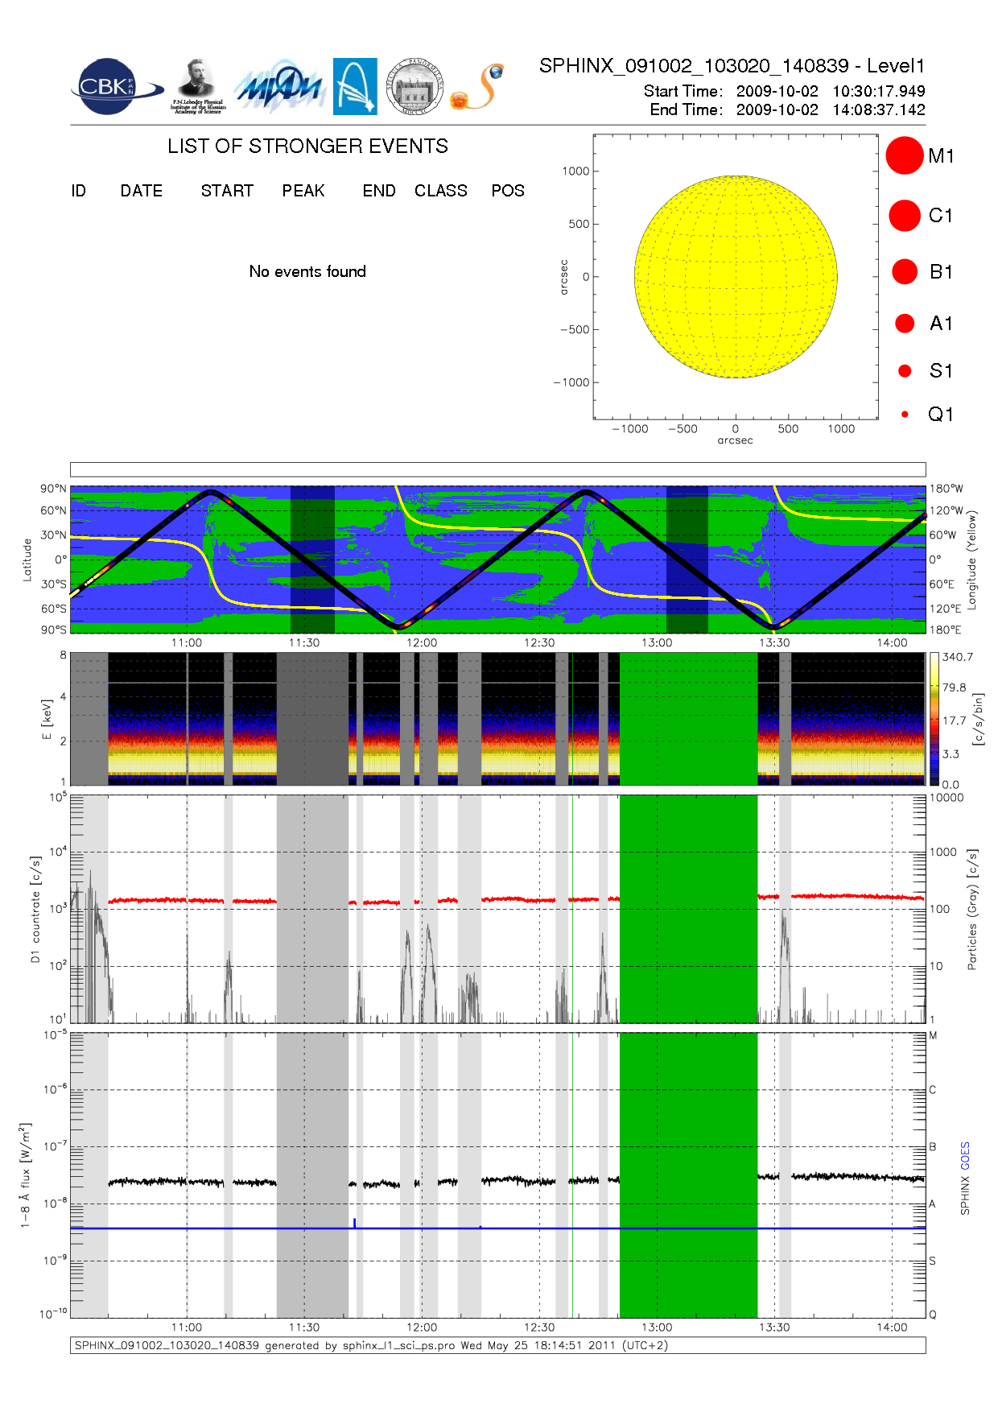Click the footer generated by sphinx_l1_sci_ps.pro text

pyautogui.click(x=372, y=1345)
